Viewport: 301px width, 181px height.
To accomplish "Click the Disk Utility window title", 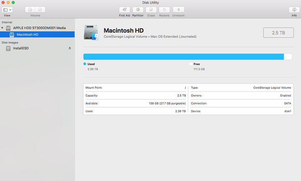I will click(150, 3).
